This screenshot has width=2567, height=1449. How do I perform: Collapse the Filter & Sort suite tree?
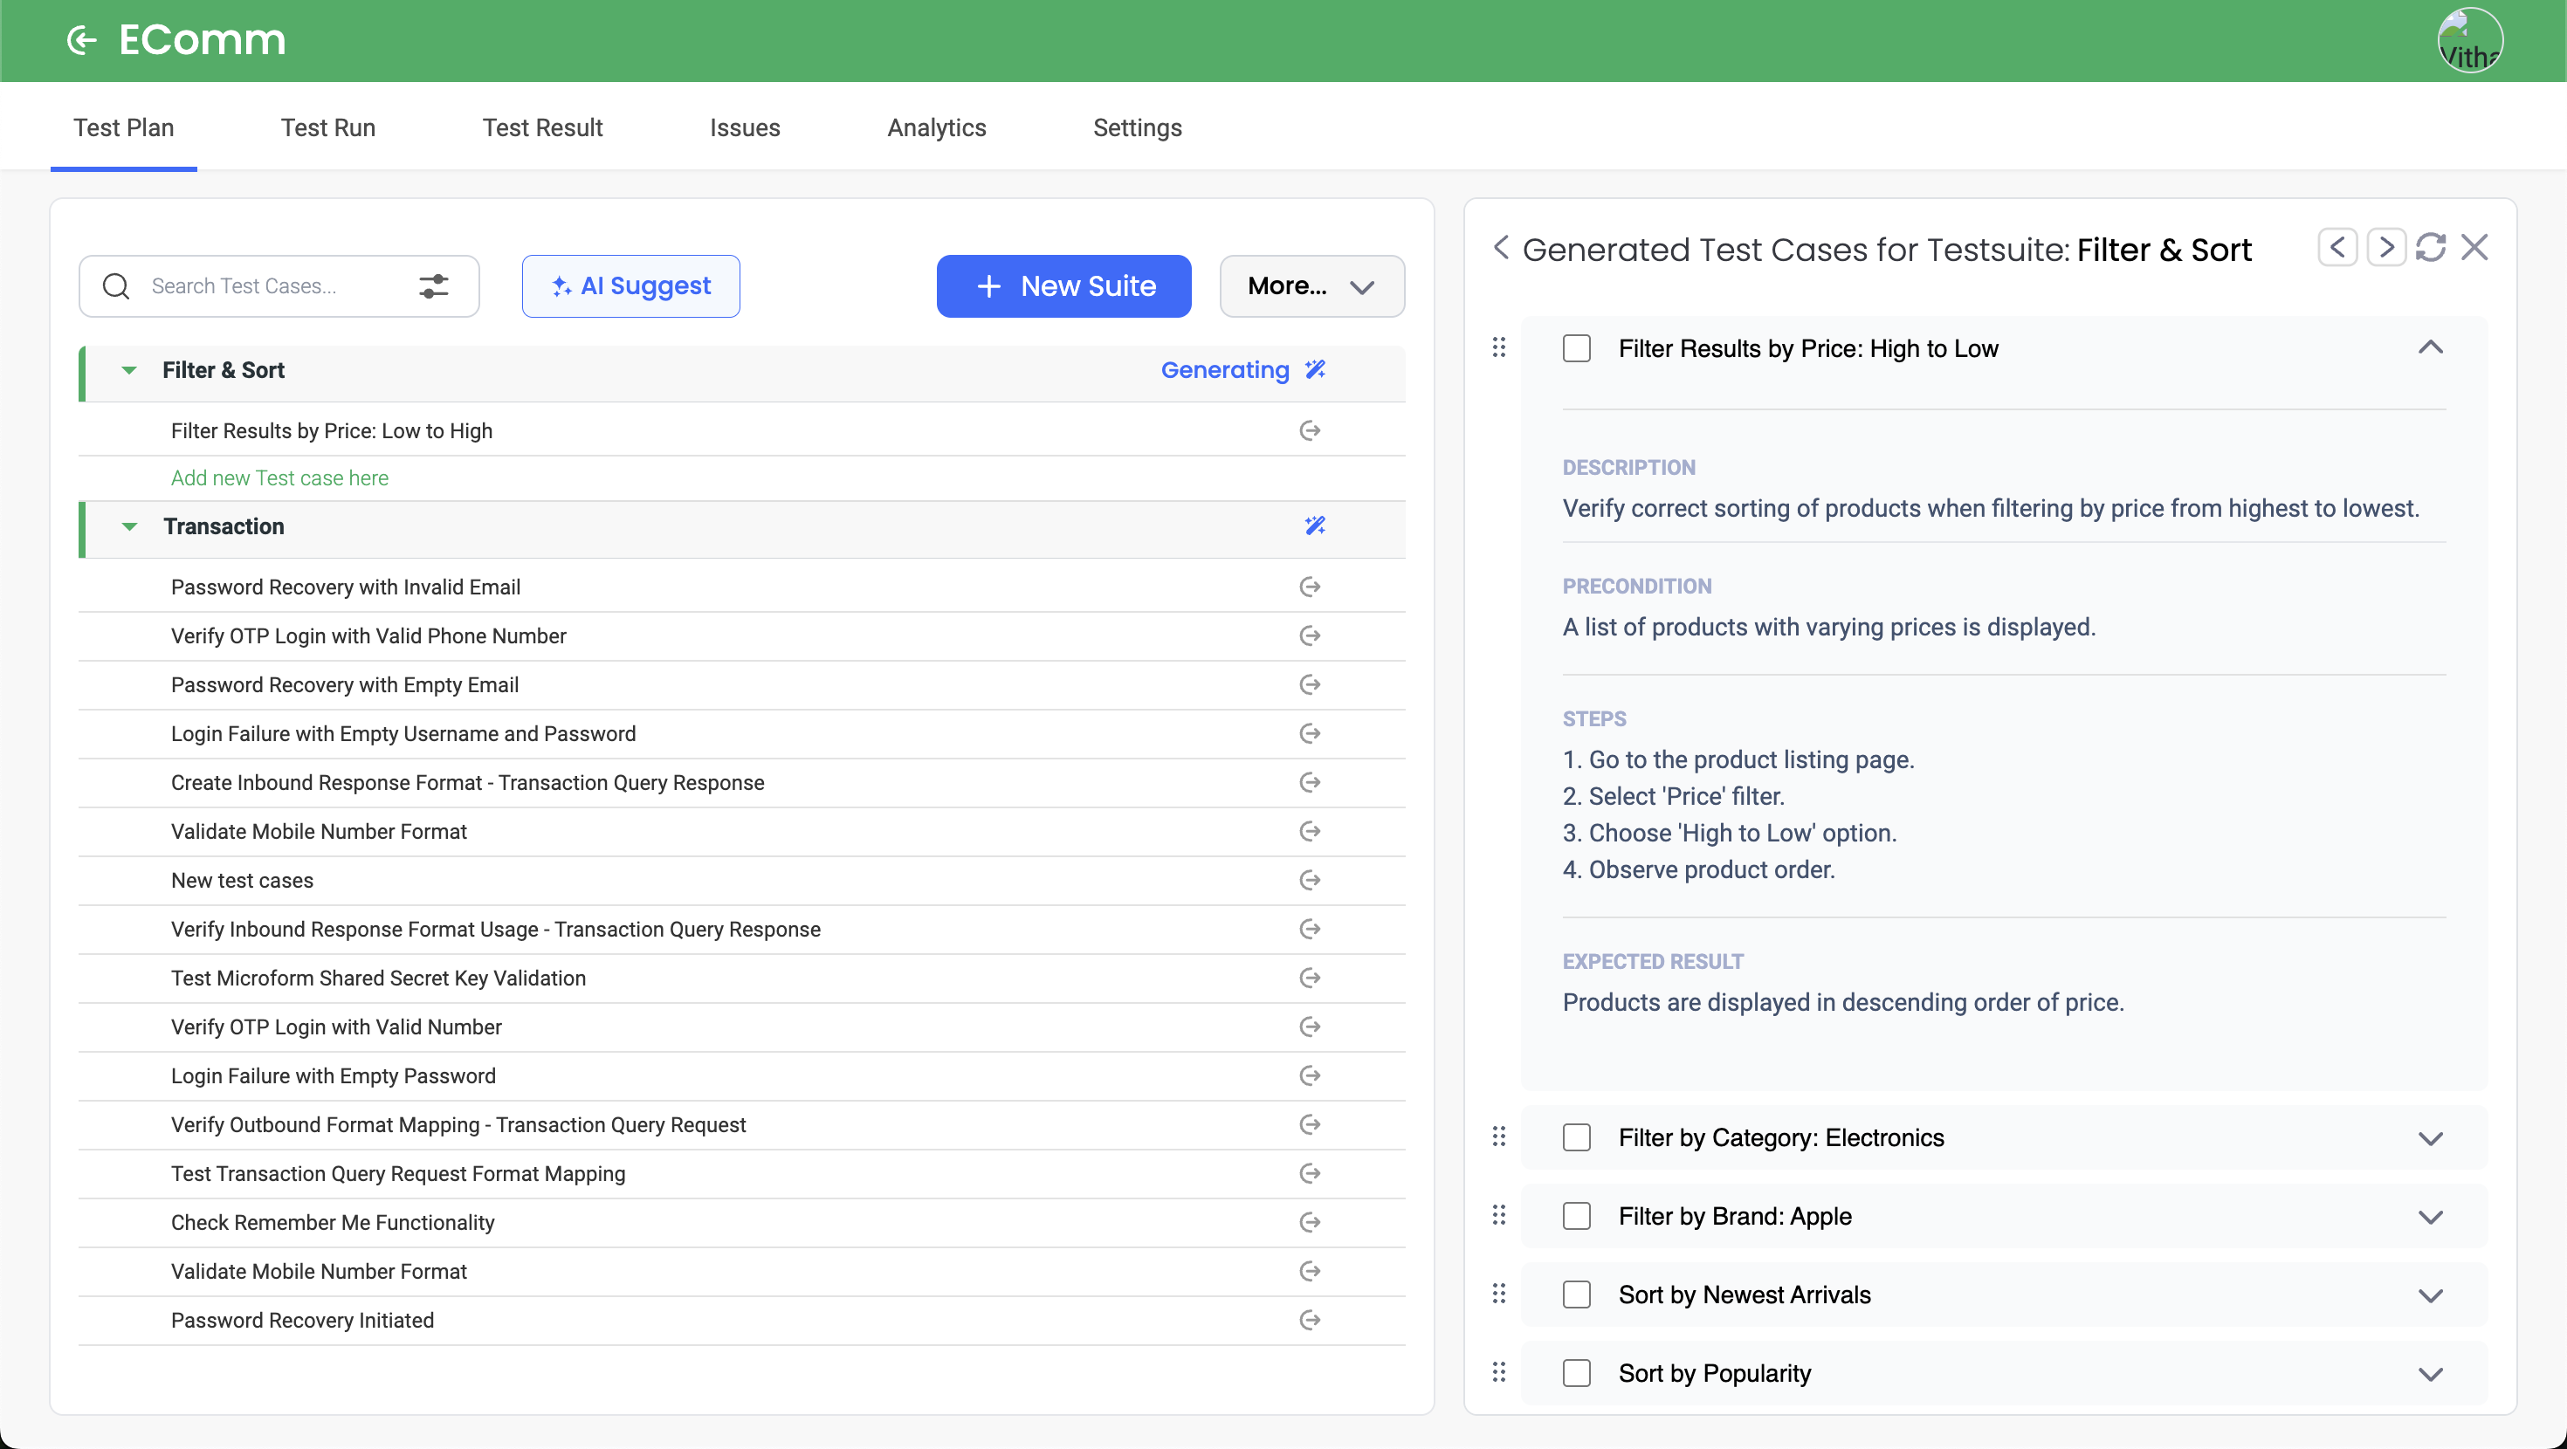[x=129, y=371]
